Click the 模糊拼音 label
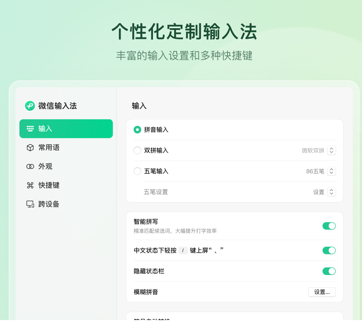The height and width of the screenshot is (323, 362). pos(146,292)
